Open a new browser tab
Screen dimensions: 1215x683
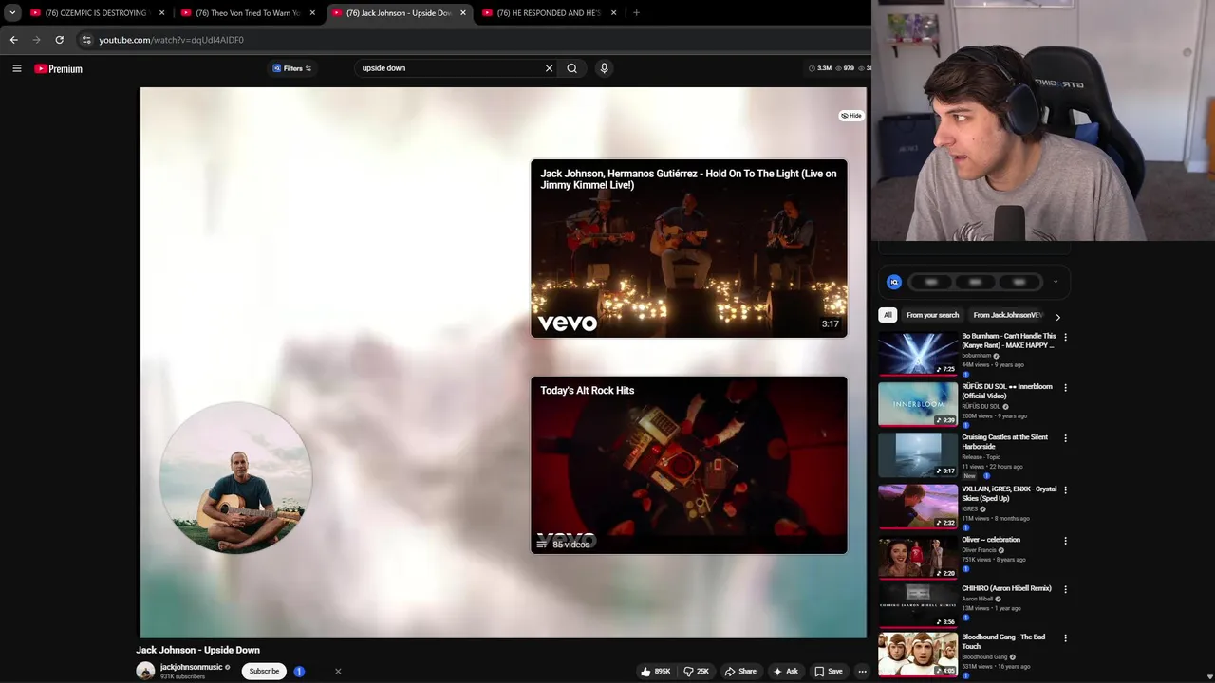[x=636, y=13]
